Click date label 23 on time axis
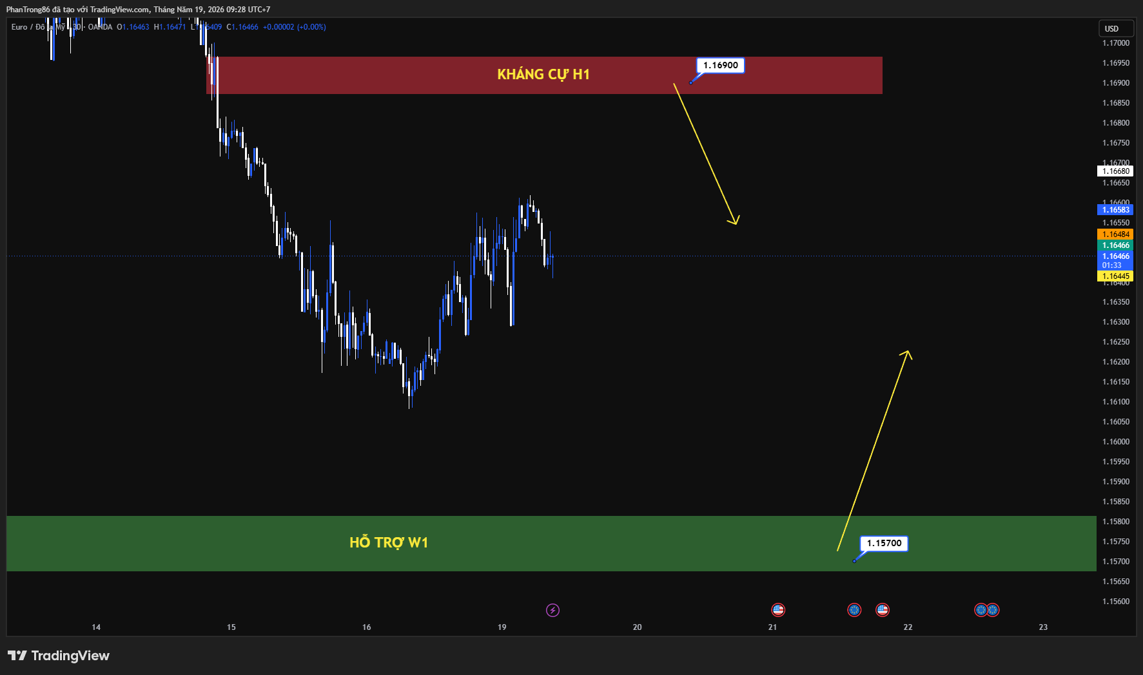 point(1044,627)
